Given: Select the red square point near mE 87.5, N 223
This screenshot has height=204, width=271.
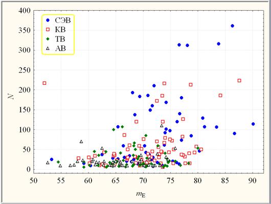Looking at the screenshot, I should pyautogui.click(x=239, y=81).
